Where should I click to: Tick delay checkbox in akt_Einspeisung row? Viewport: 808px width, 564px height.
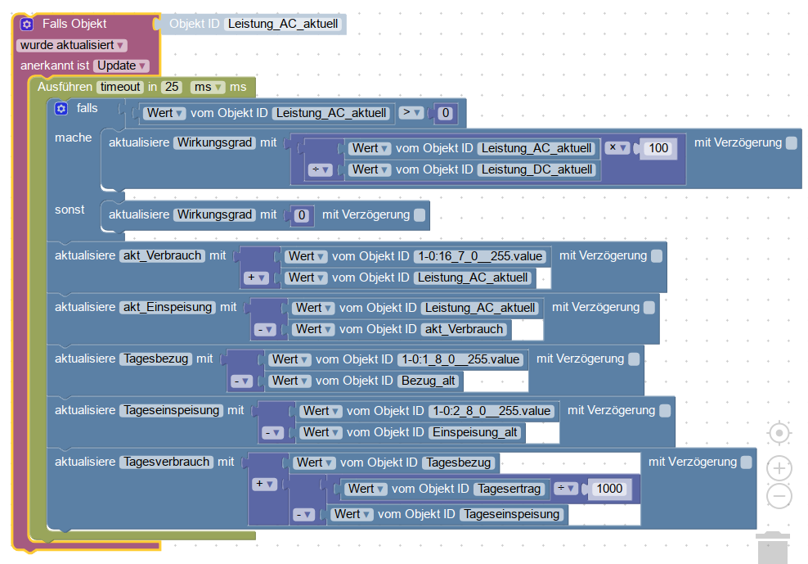[x=649, y=308]
